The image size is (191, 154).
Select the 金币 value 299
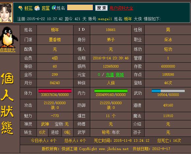(x=55, y=75)
